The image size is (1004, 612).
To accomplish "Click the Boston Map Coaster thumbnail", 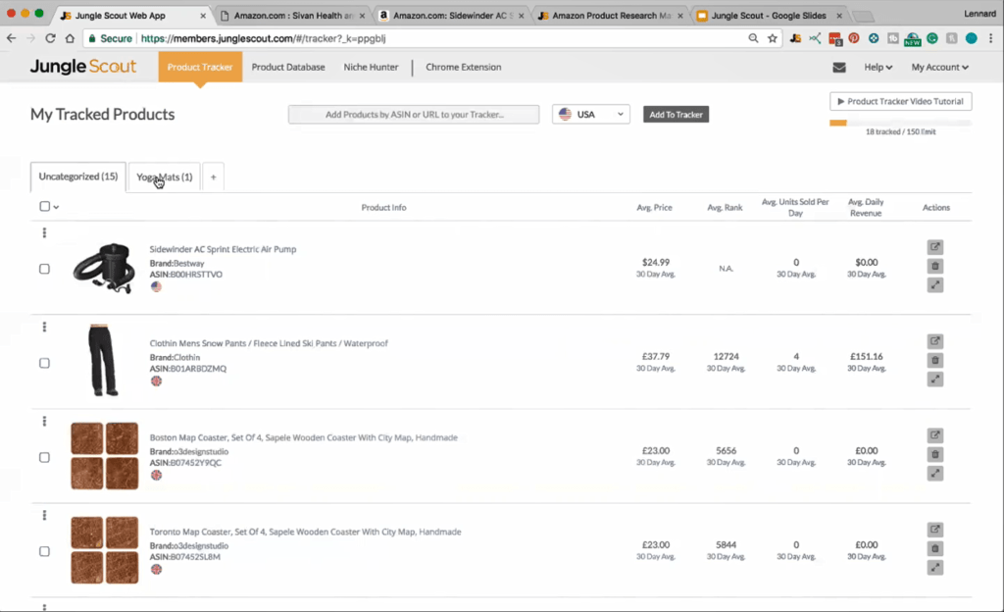I will pos(104,456).
